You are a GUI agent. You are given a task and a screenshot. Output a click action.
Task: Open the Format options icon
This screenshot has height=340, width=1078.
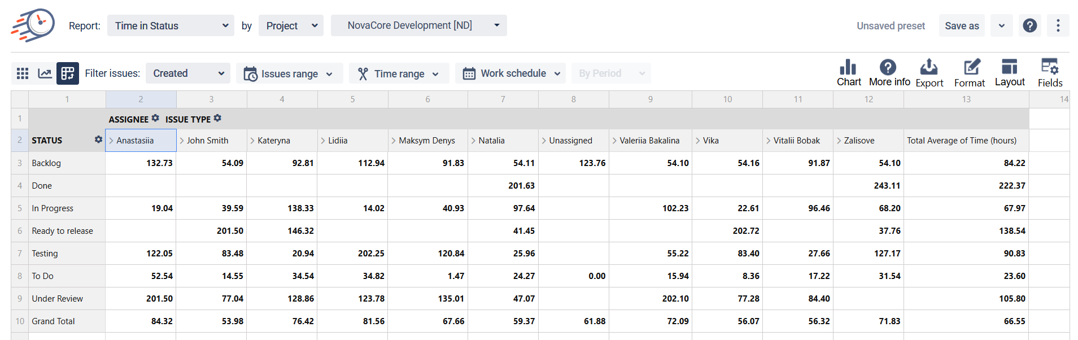[x=971, y=68]
